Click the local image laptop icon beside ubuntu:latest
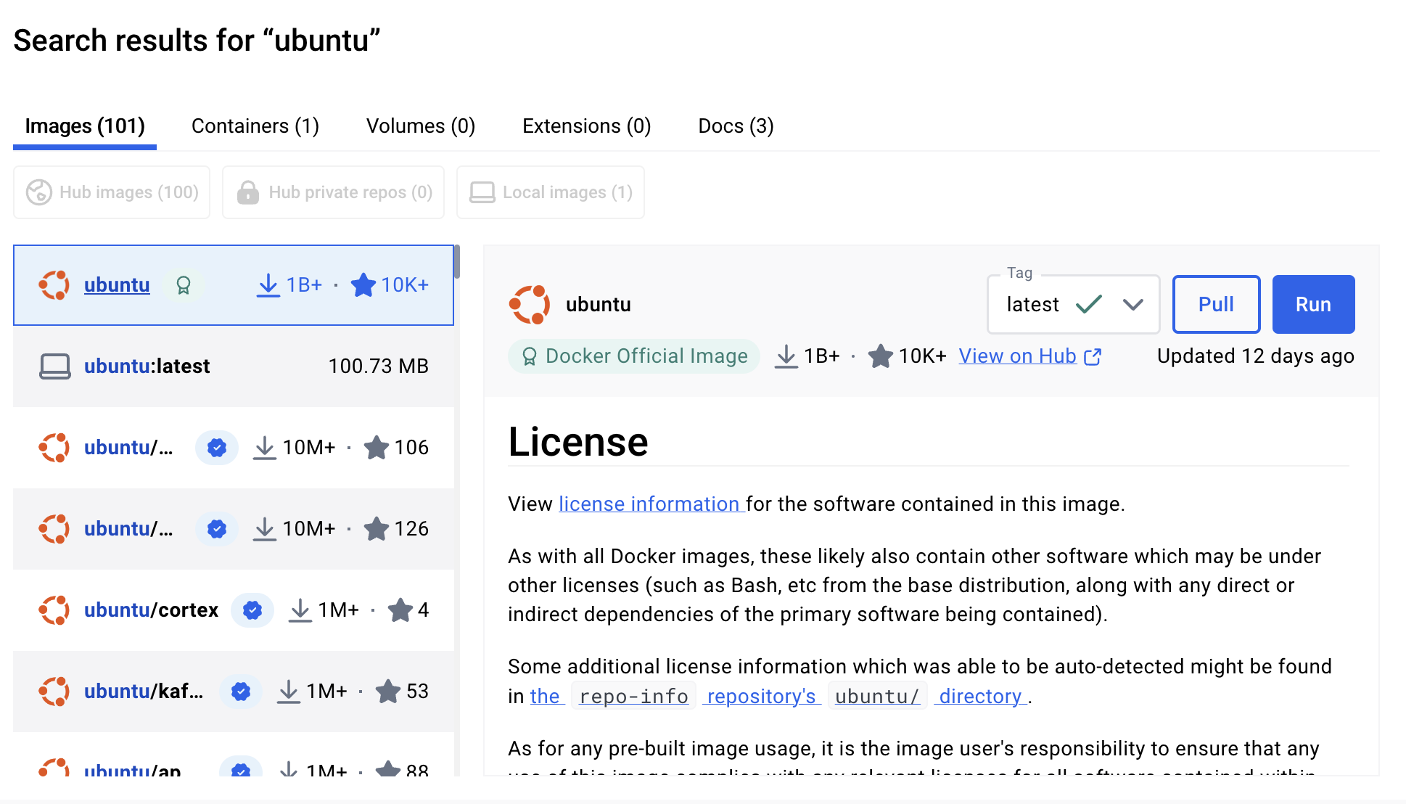Screen dimensions: 1406x804 pos(54,366)
